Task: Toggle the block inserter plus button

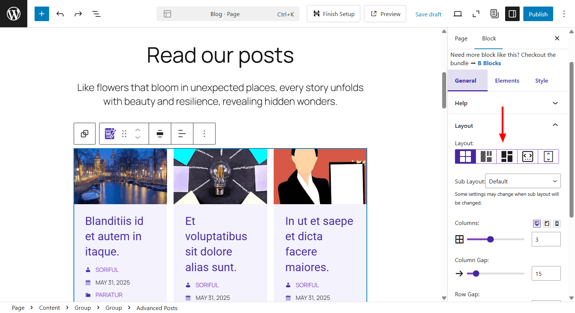Action: 42,14
